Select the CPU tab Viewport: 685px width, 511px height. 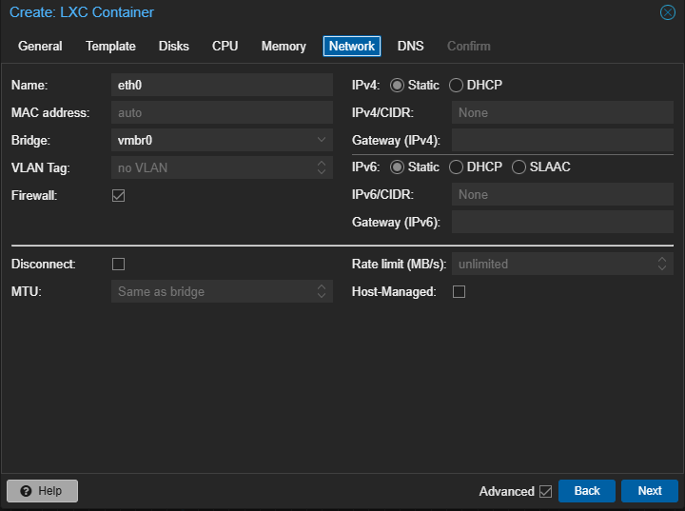225,46
